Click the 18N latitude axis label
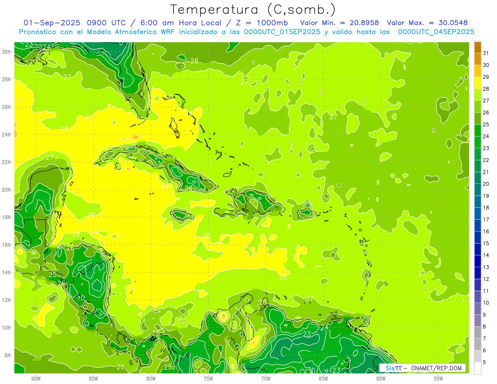The height and width of the screenshot is (384, 497). 6,217
